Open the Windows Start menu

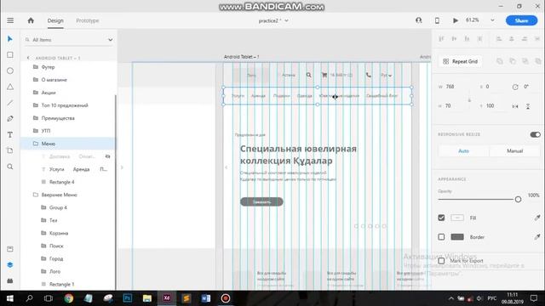coord(9,298)
